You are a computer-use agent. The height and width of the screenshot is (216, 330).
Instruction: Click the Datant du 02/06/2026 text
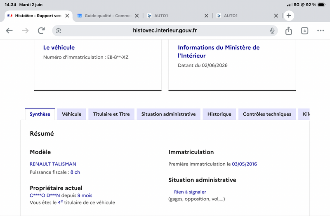(x=203, y=65)
